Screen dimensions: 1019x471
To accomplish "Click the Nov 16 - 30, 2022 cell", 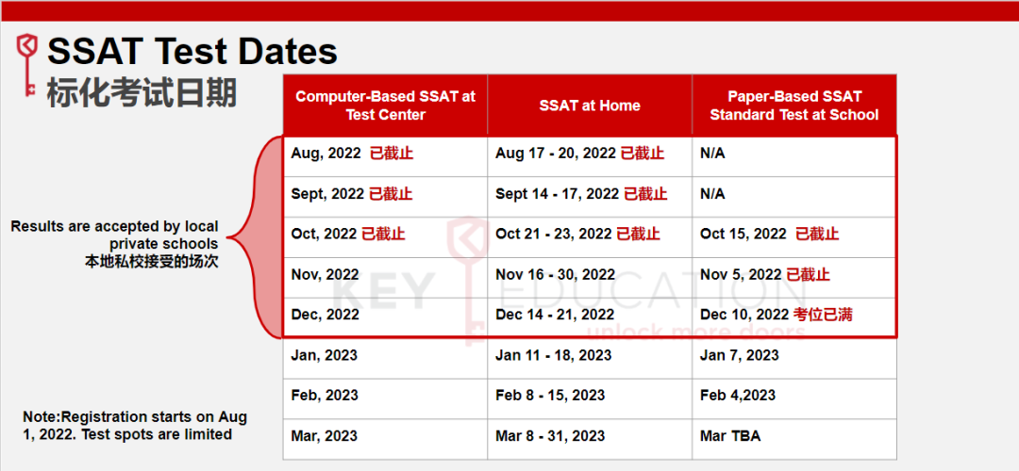I will [555, 275].
